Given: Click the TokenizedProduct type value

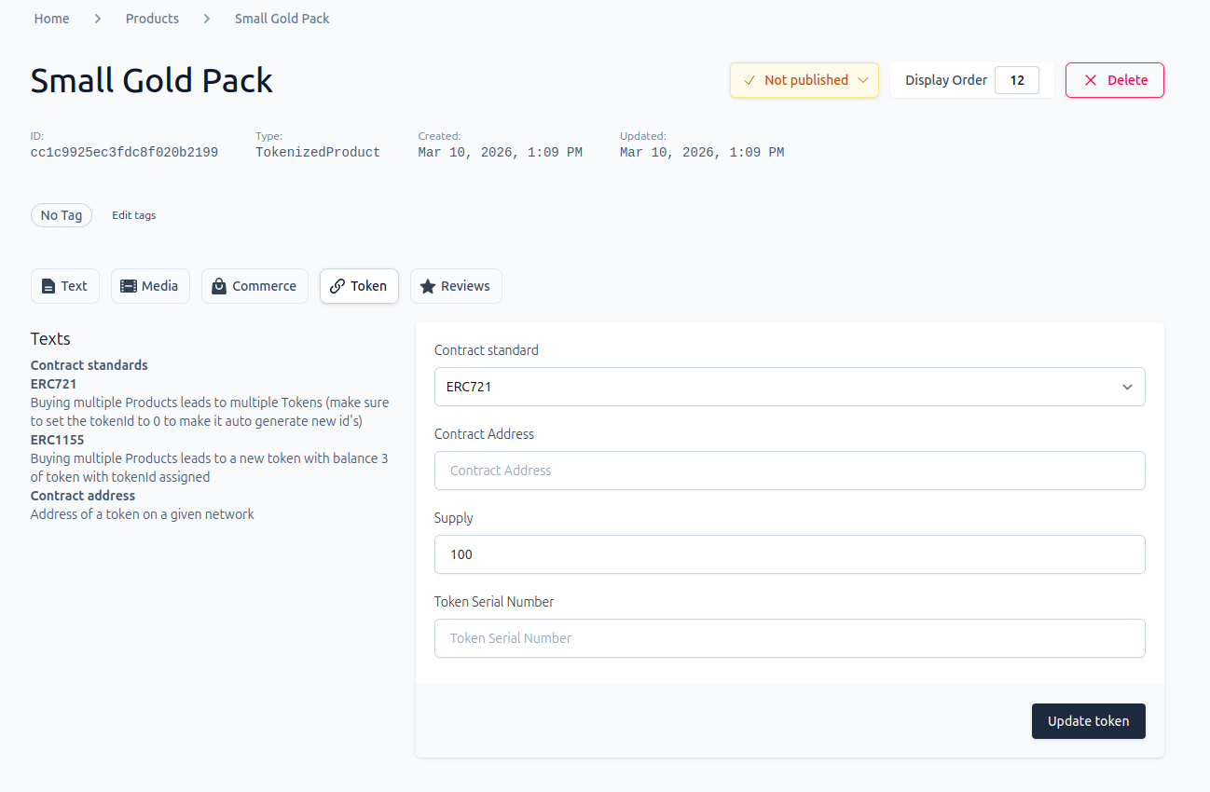Looking at the screenshot, I should (x=318, y=152).
